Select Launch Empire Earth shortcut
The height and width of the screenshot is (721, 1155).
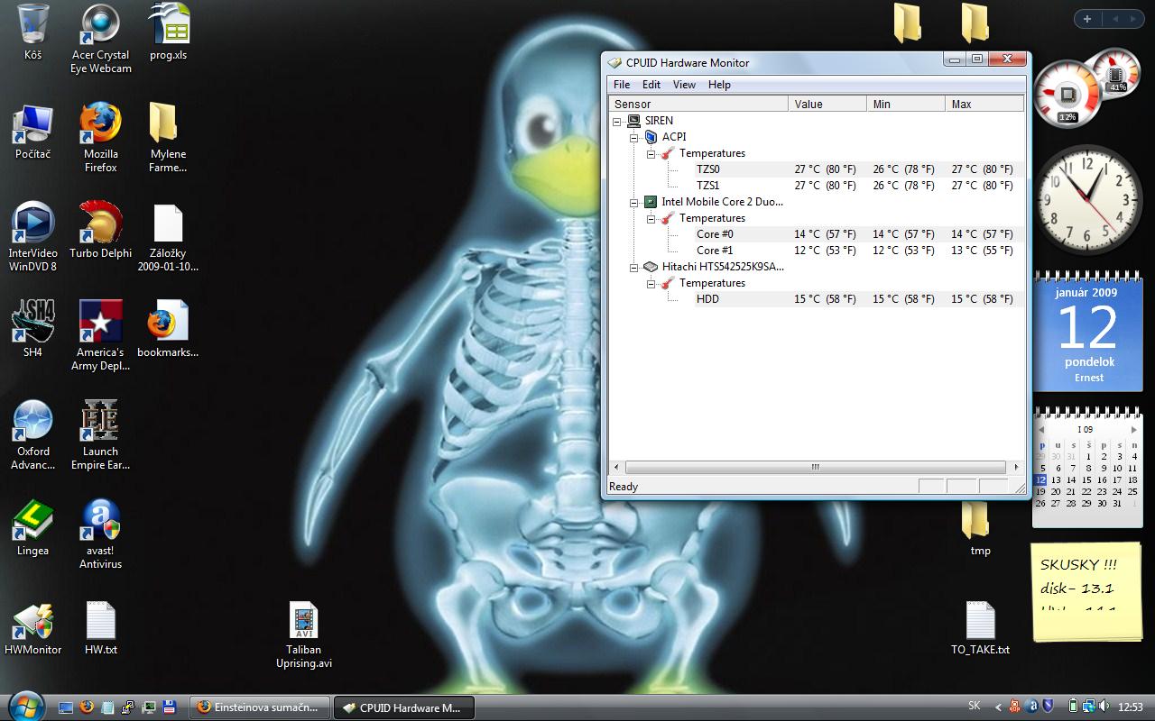pos(101,435)
